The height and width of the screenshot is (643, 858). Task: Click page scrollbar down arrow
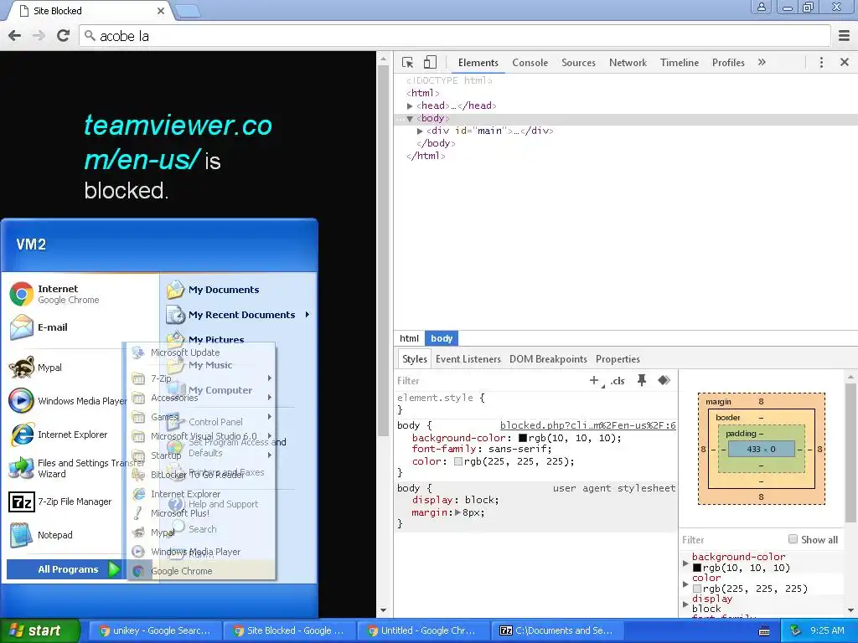click(383, 610)
